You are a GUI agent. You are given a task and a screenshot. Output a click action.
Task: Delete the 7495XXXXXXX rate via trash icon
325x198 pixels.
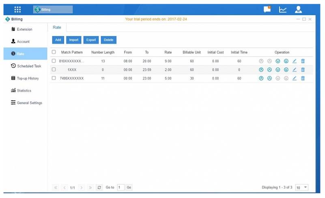(x=303, y=78)
